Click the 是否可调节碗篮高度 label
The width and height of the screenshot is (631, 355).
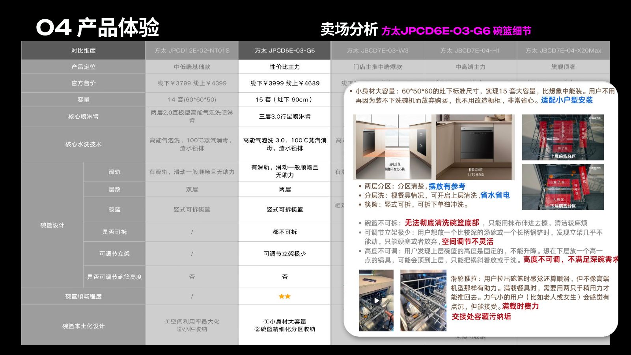[x=114, y=277]
